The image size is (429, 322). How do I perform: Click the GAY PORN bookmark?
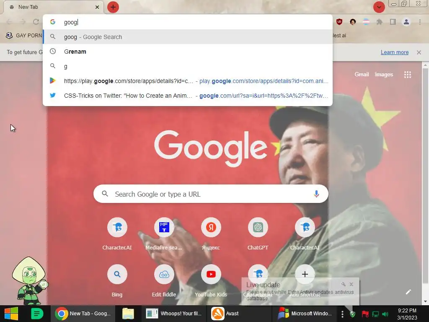tap(24, 35)
